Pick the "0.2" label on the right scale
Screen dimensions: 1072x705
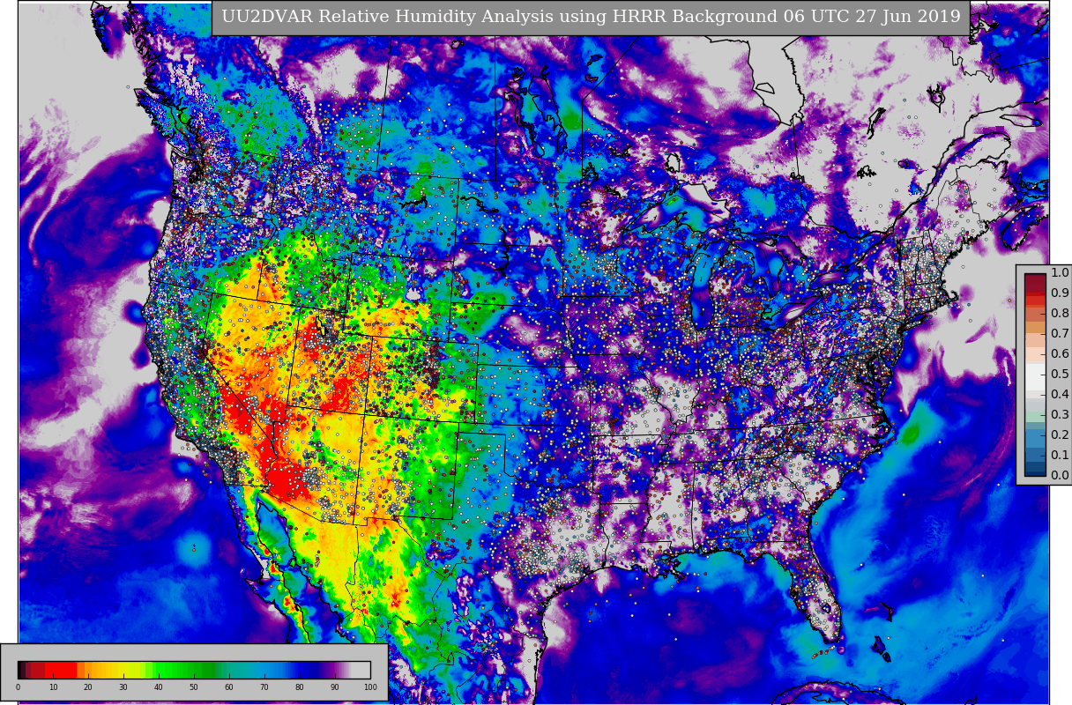(x=1060, y=435)
